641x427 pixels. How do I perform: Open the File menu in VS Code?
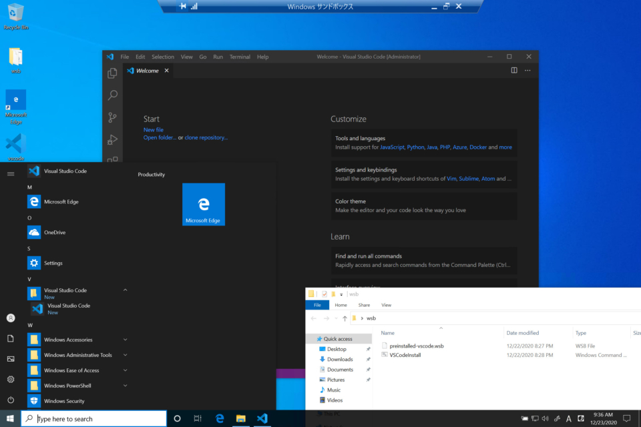coord(125,57)
